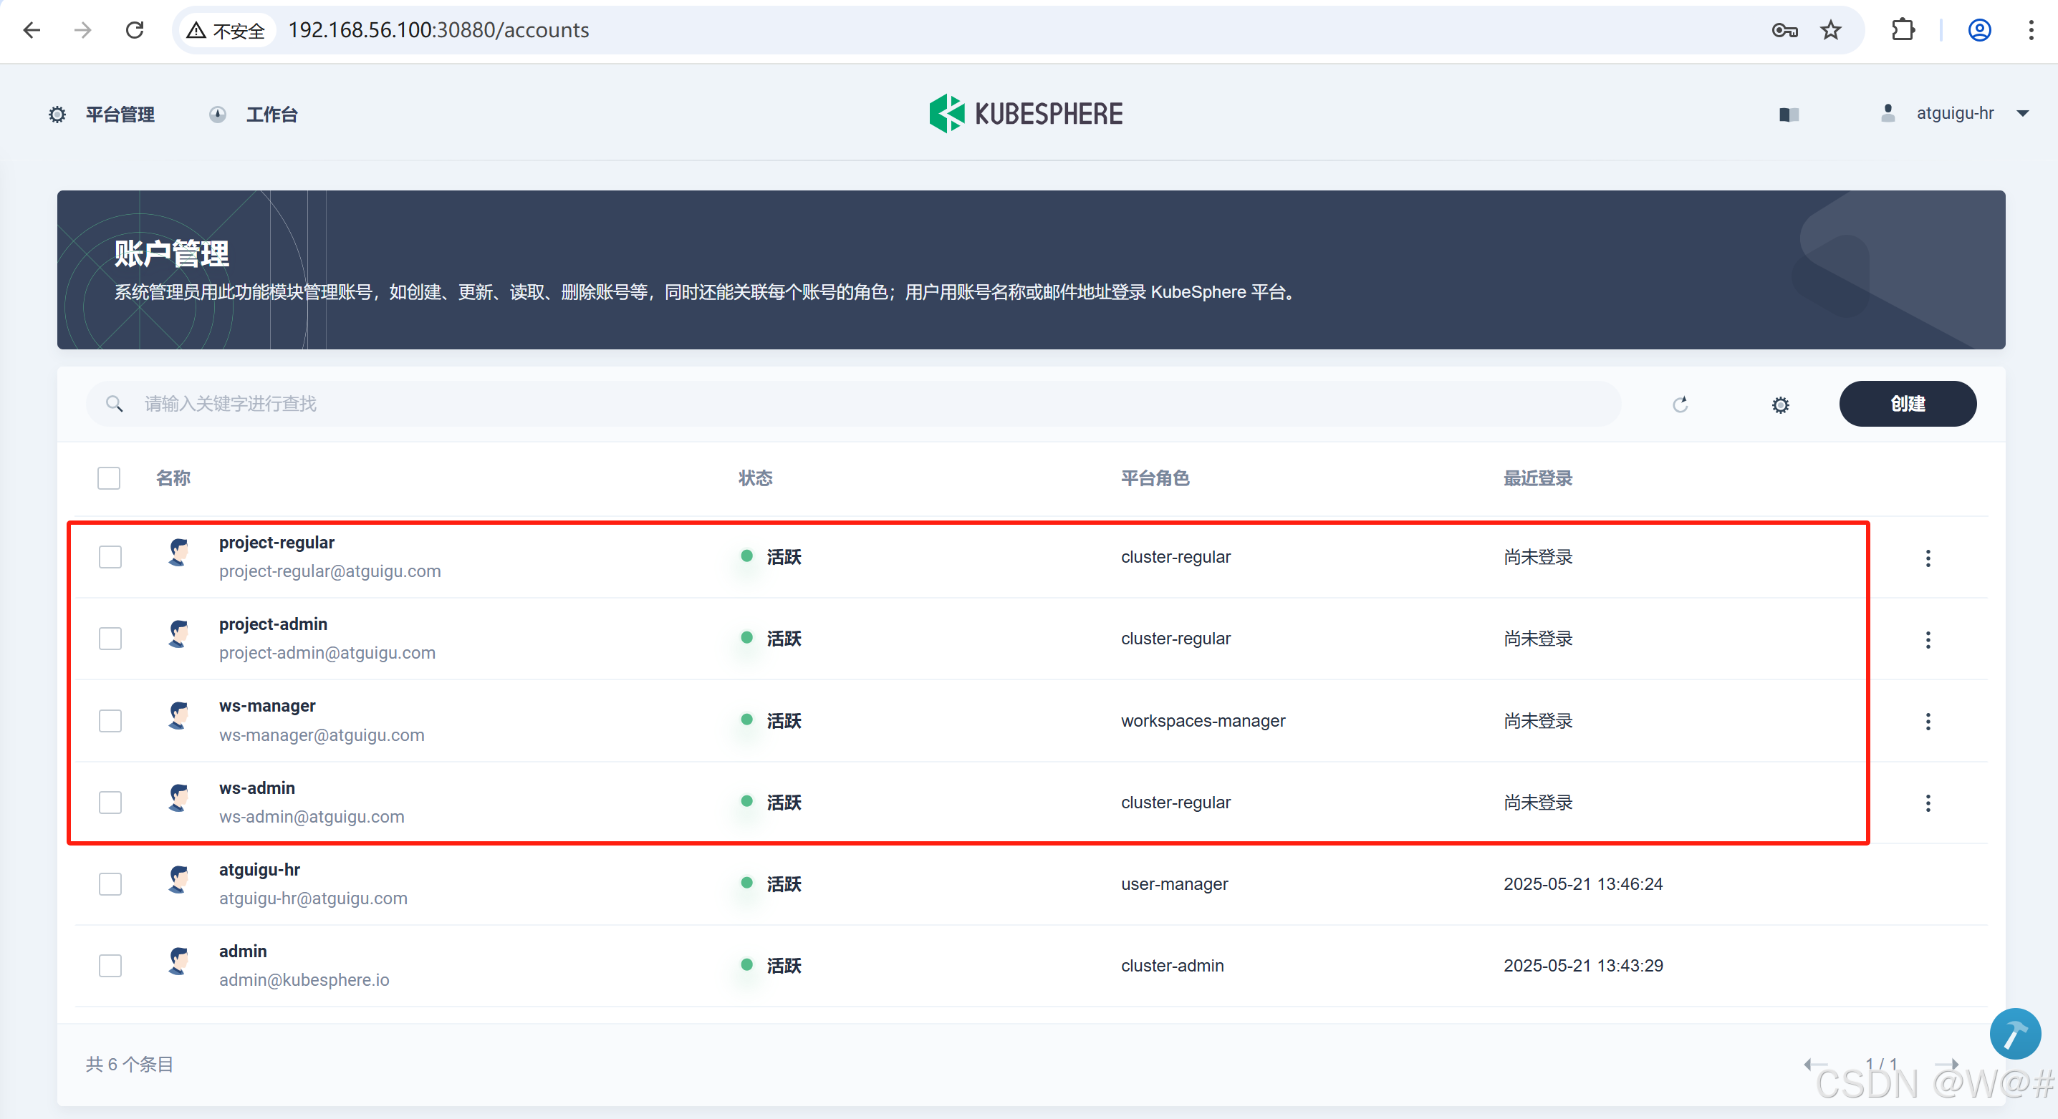Open the saved password key icon
Image resolution: width=2058 pixels, height=1119 pixels.
click(1784, 30)
